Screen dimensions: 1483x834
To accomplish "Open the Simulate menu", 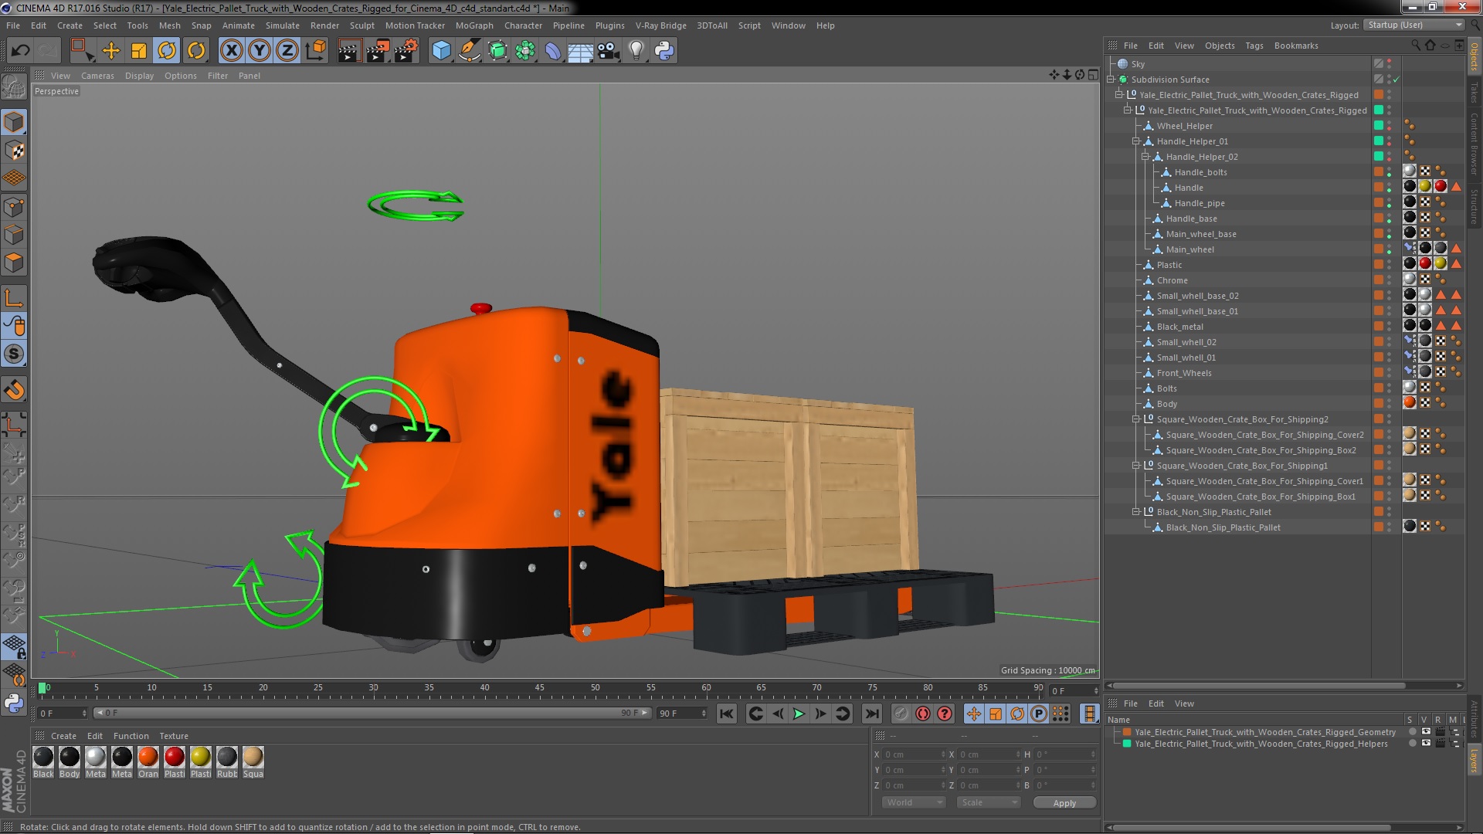I will (x=283, y=25).
